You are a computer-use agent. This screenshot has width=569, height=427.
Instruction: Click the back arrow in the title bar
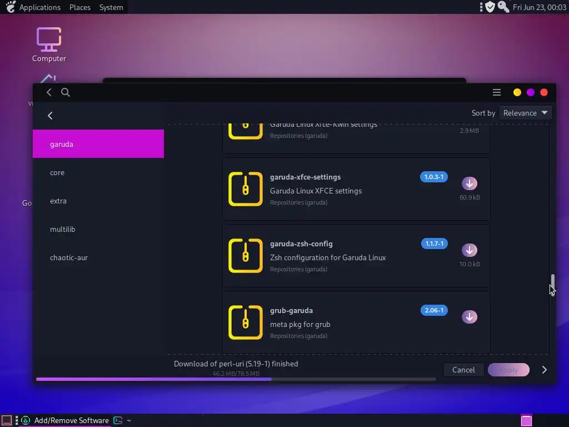[x=49, y=92]
